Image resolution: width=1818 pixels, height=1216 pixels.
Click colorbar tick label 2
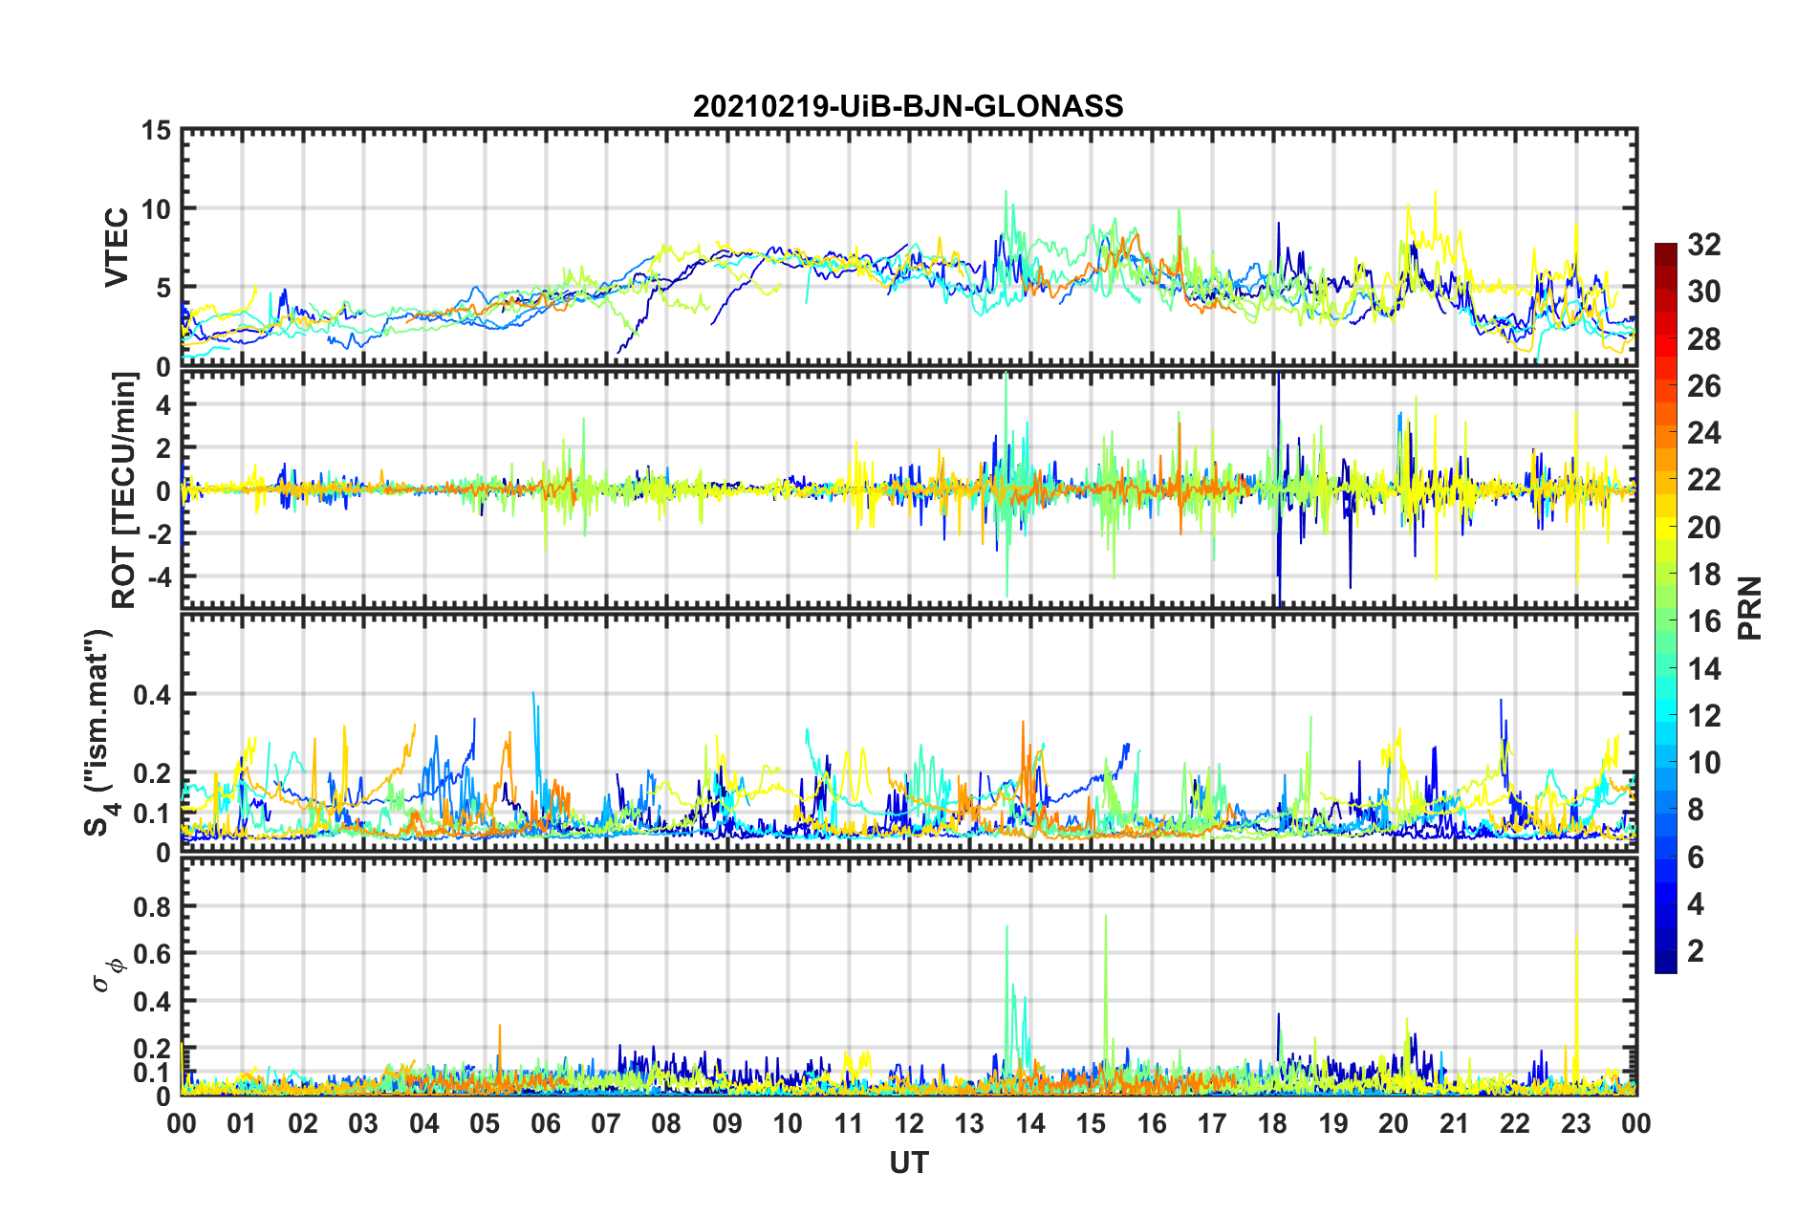(1696, 950)
